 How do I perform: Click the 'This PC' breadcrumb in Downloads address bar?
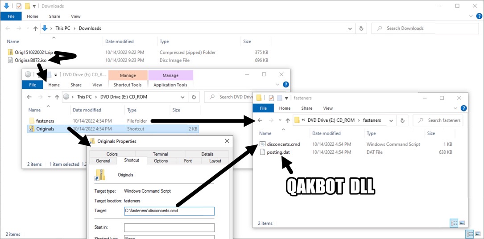click(63, 29)
